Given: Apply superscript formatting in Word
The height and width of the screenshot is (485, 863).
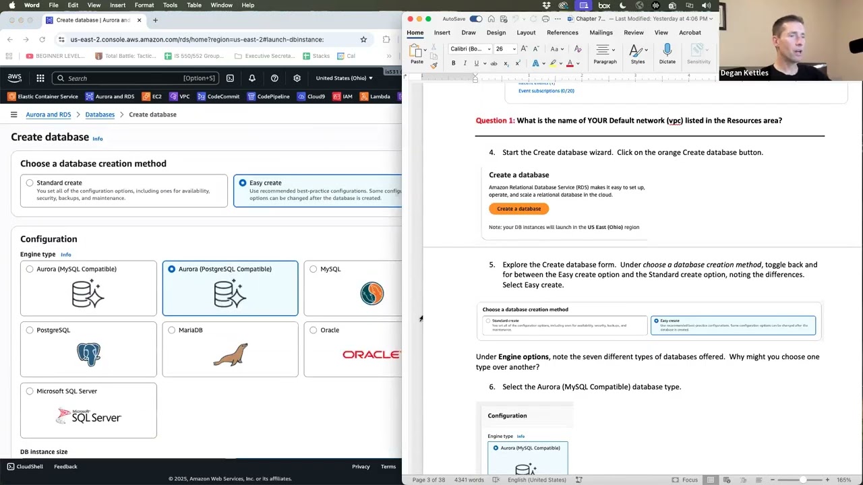Looking at the screenshot, I should tap(517, 63).
